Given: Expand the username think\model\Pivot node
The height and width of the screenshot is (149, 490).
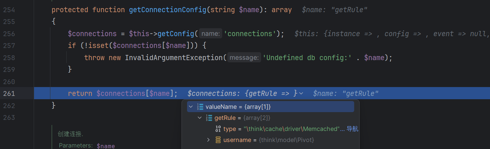Looking at the screenshot, I should point(209,140).
